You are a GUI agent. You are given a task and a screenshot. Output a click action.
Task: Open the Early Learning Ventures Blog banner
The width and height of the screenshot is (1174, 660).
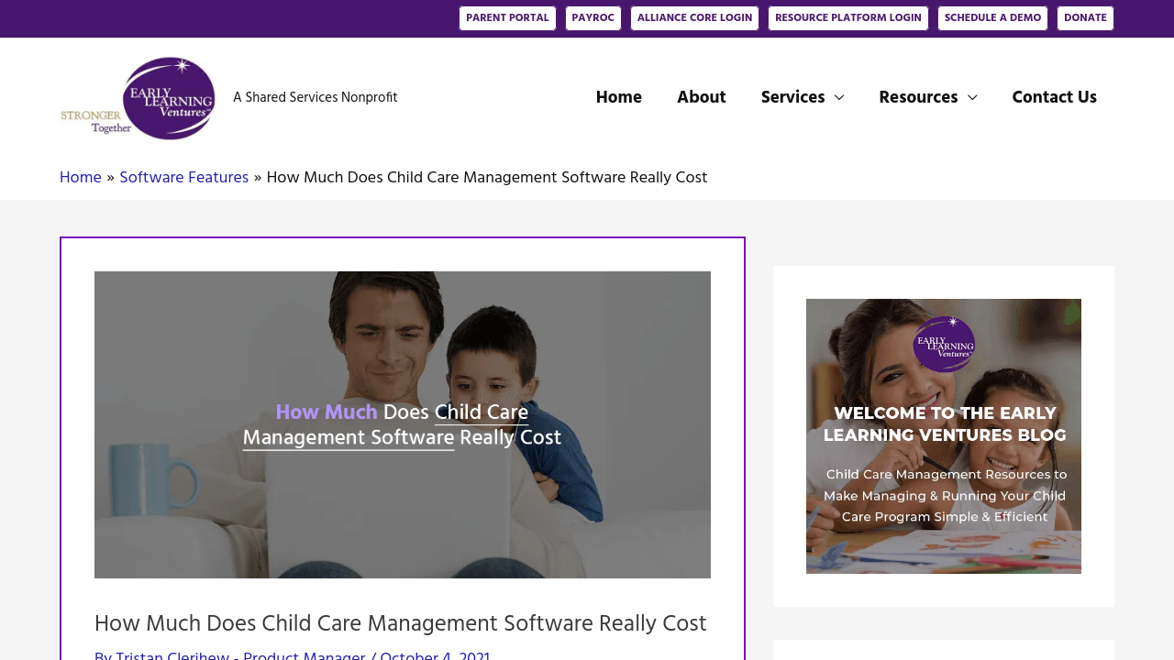944,436
